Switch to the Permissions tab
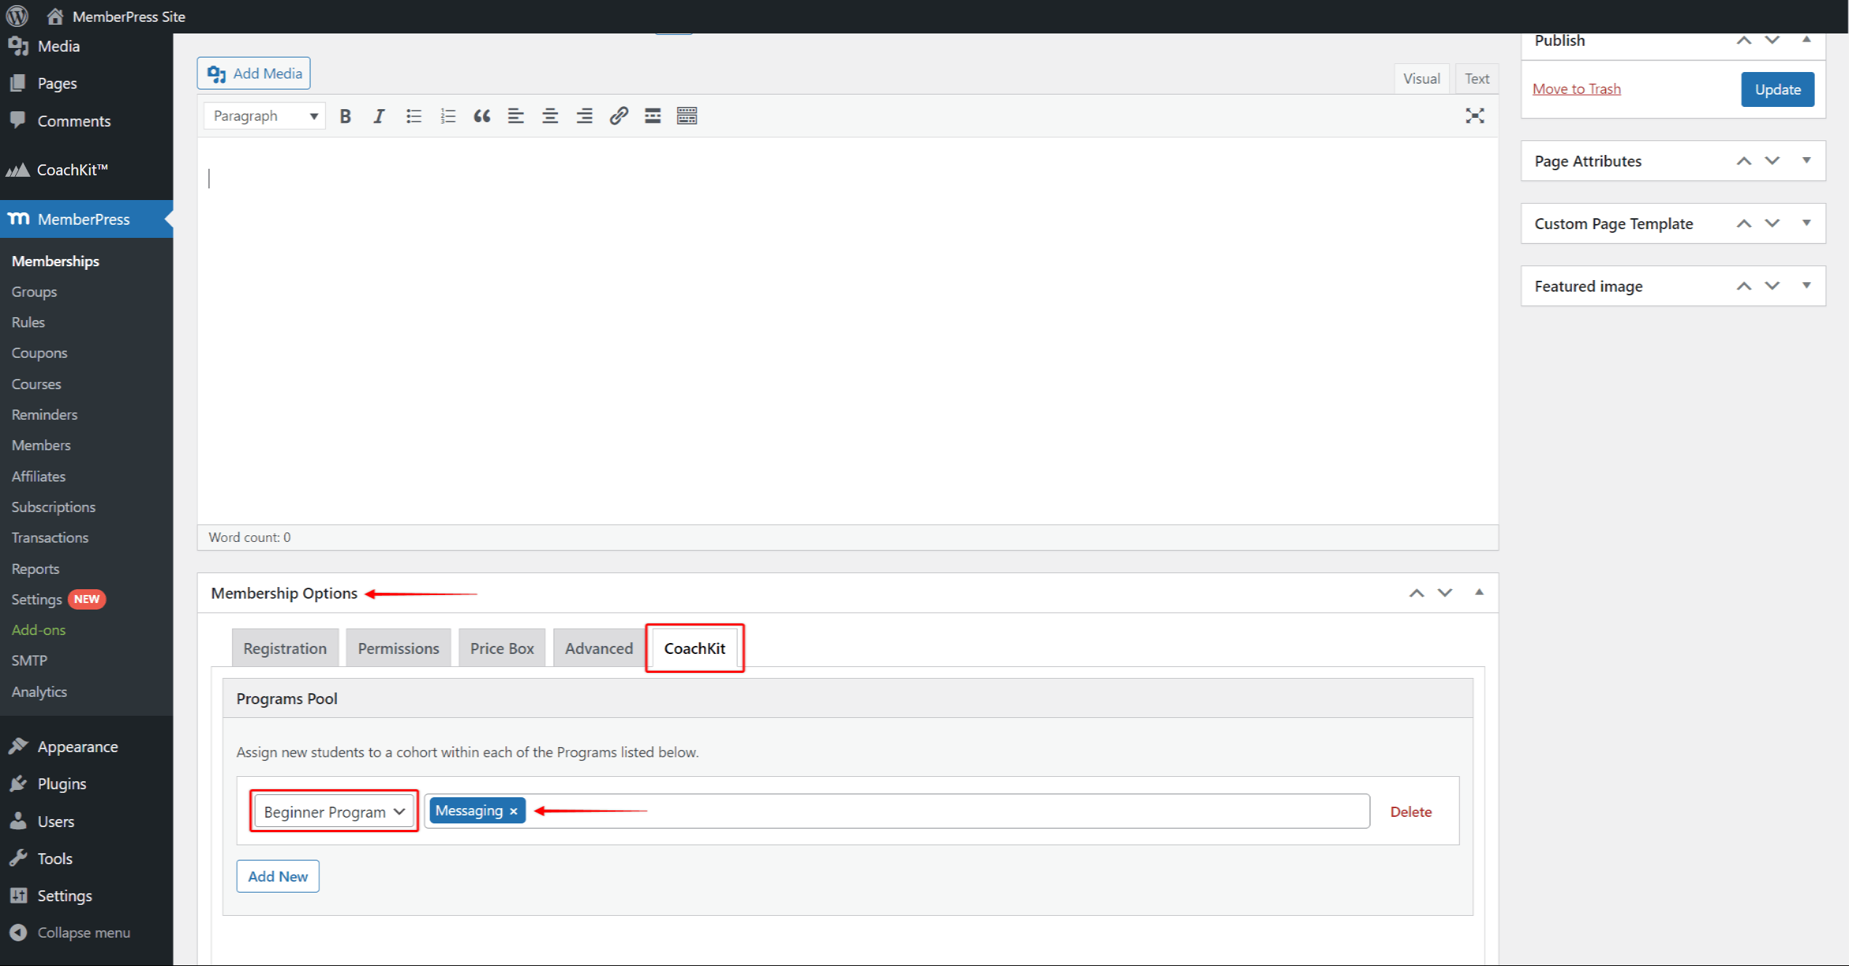The image size is (1849, 966). click(399, 648)
